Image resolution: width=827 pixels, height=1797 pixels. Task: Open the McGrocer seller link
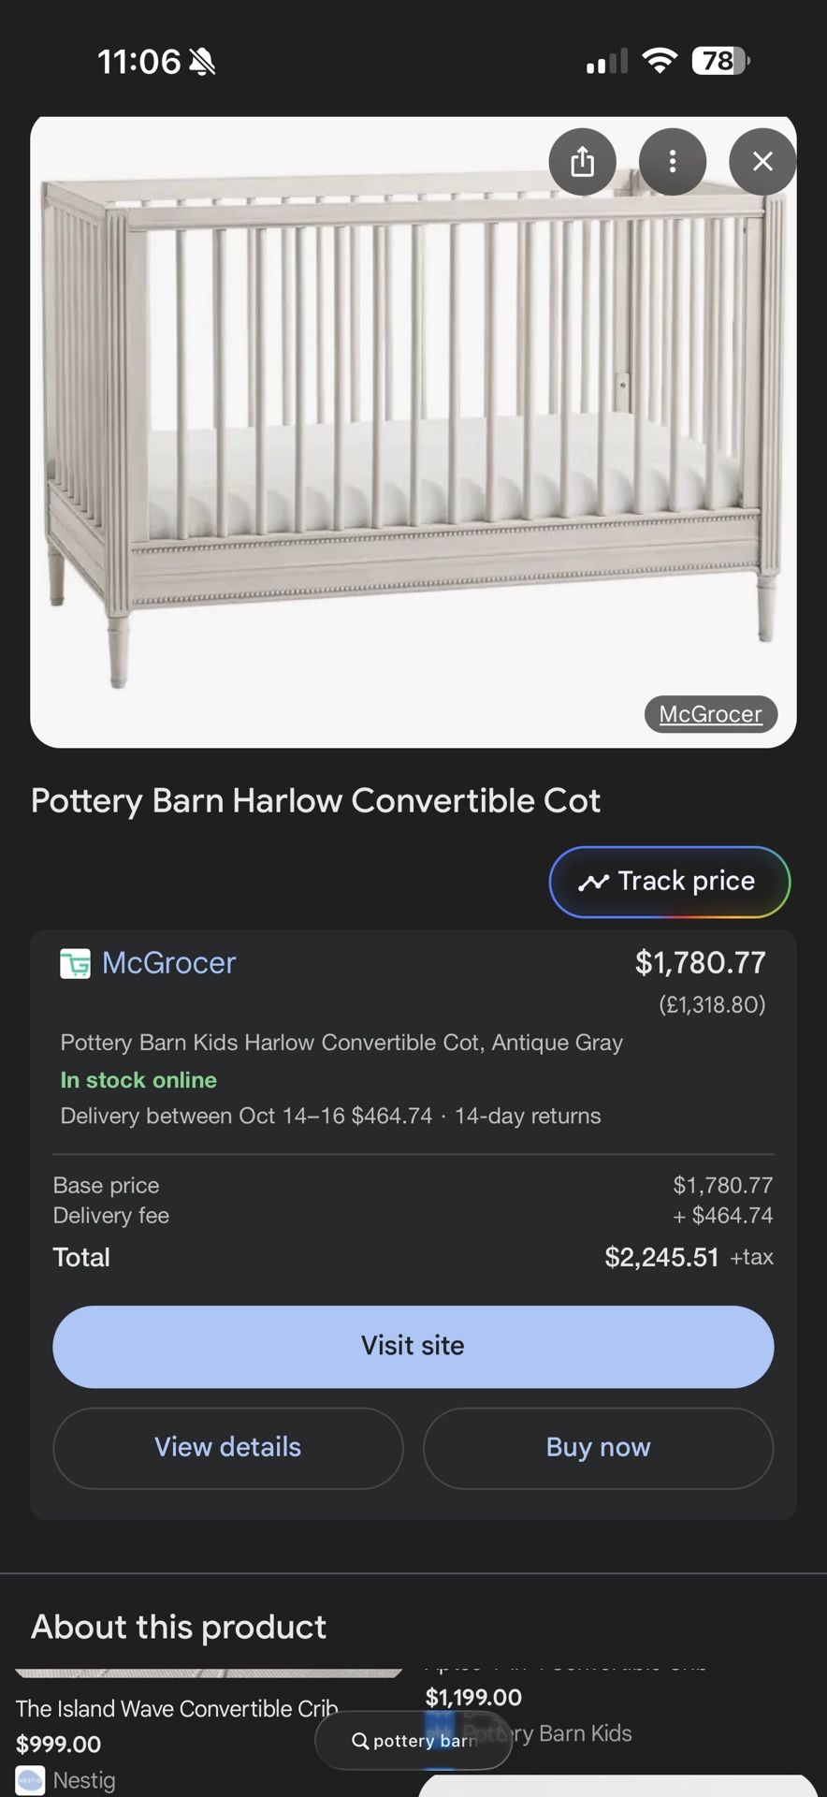(168, 963)
